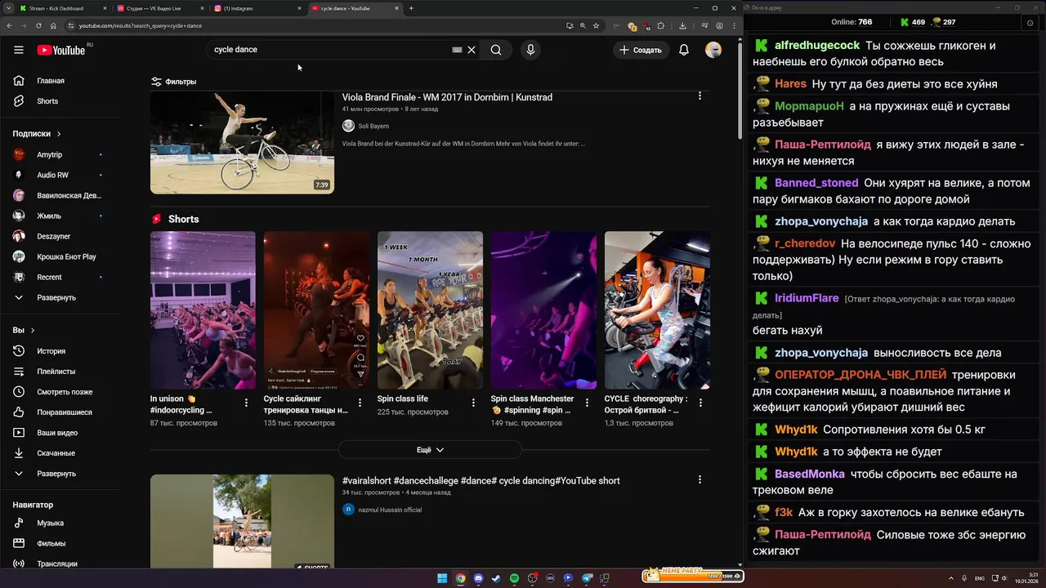
Task: Open options for Spin class Manchester short
Action: point(587,403)
